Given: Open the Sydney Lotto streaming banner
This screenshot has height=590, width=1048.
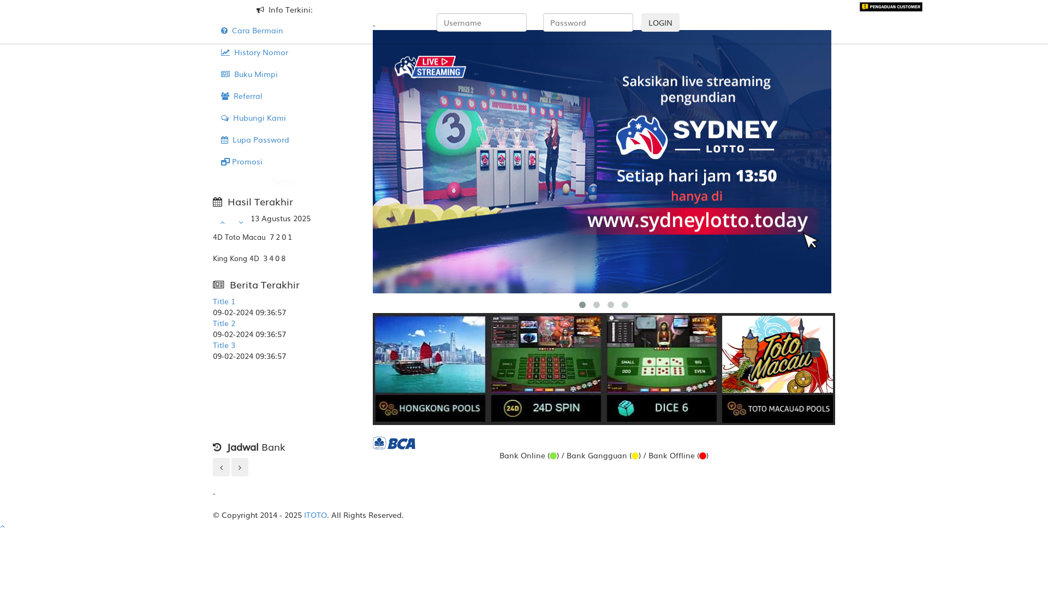Looking at the screenshot, I should click(602, 162).
